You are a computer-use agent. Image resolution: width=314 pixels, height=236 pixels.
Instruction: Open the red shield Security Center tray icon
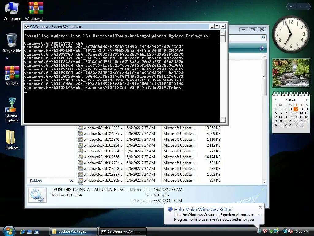click(x=265, y=231)
